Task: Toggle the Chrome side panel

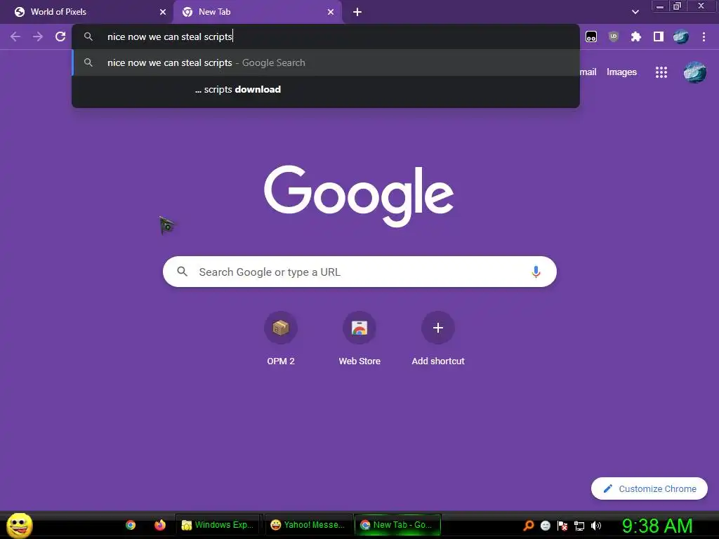Action: [659, 36]
